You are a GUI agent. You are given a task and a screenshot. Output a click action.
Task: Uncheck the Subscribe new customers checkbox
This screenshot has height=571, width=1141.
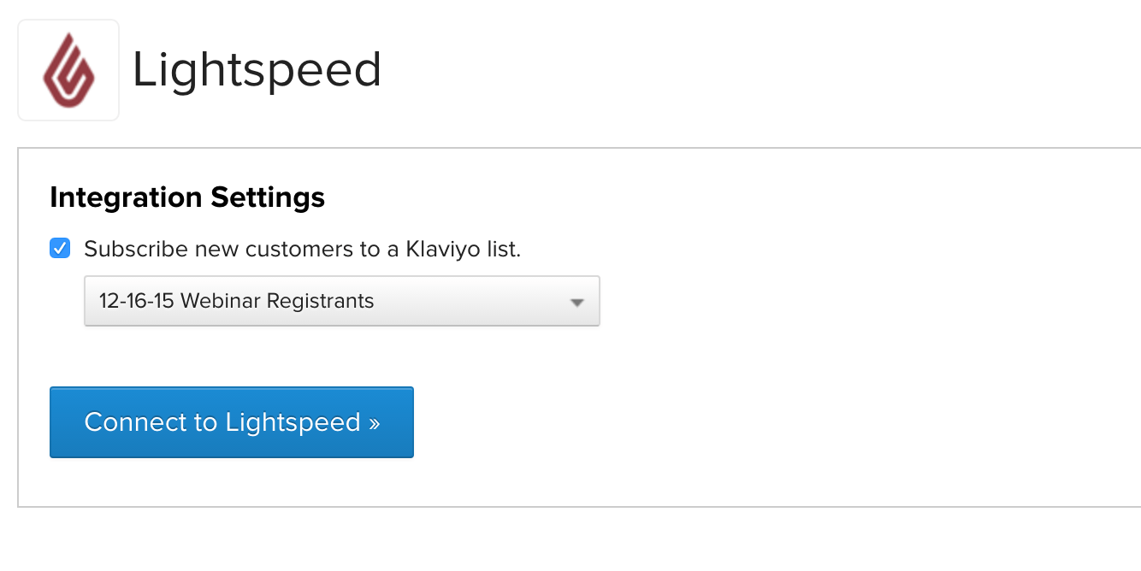(x=60, y=249)
